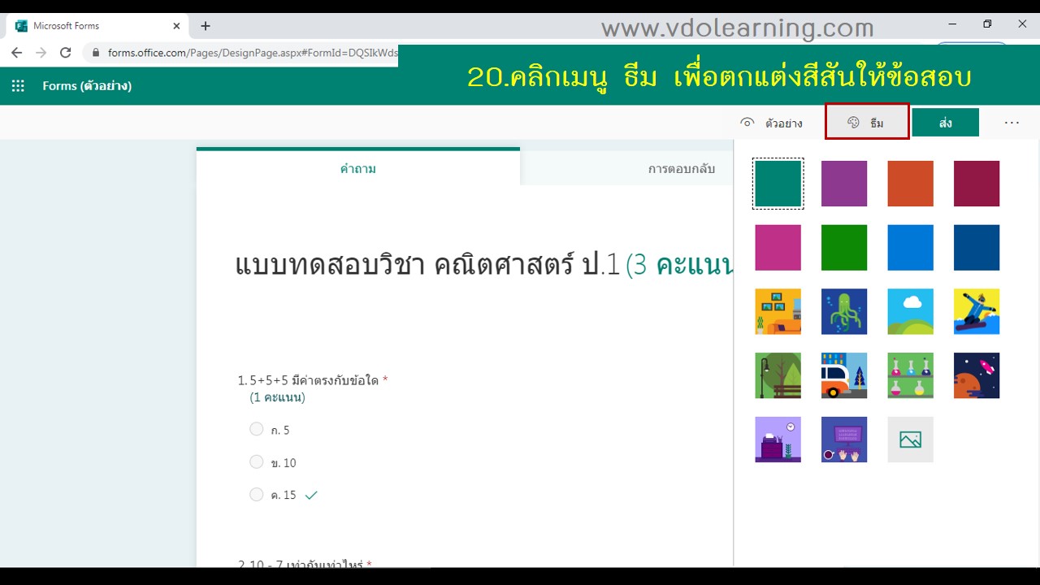This screenshot has width=1040, height=585.
Task: Click the ธีม (Theme) palette button
Action: (x=866, y=123)
